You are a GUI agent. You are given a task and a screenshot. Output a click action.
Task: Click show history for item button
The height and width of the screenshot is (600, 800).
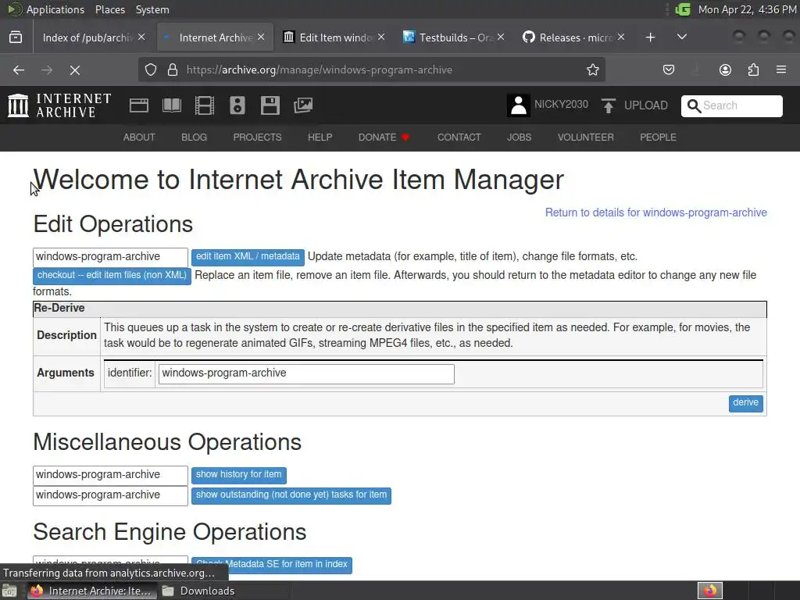239,475
